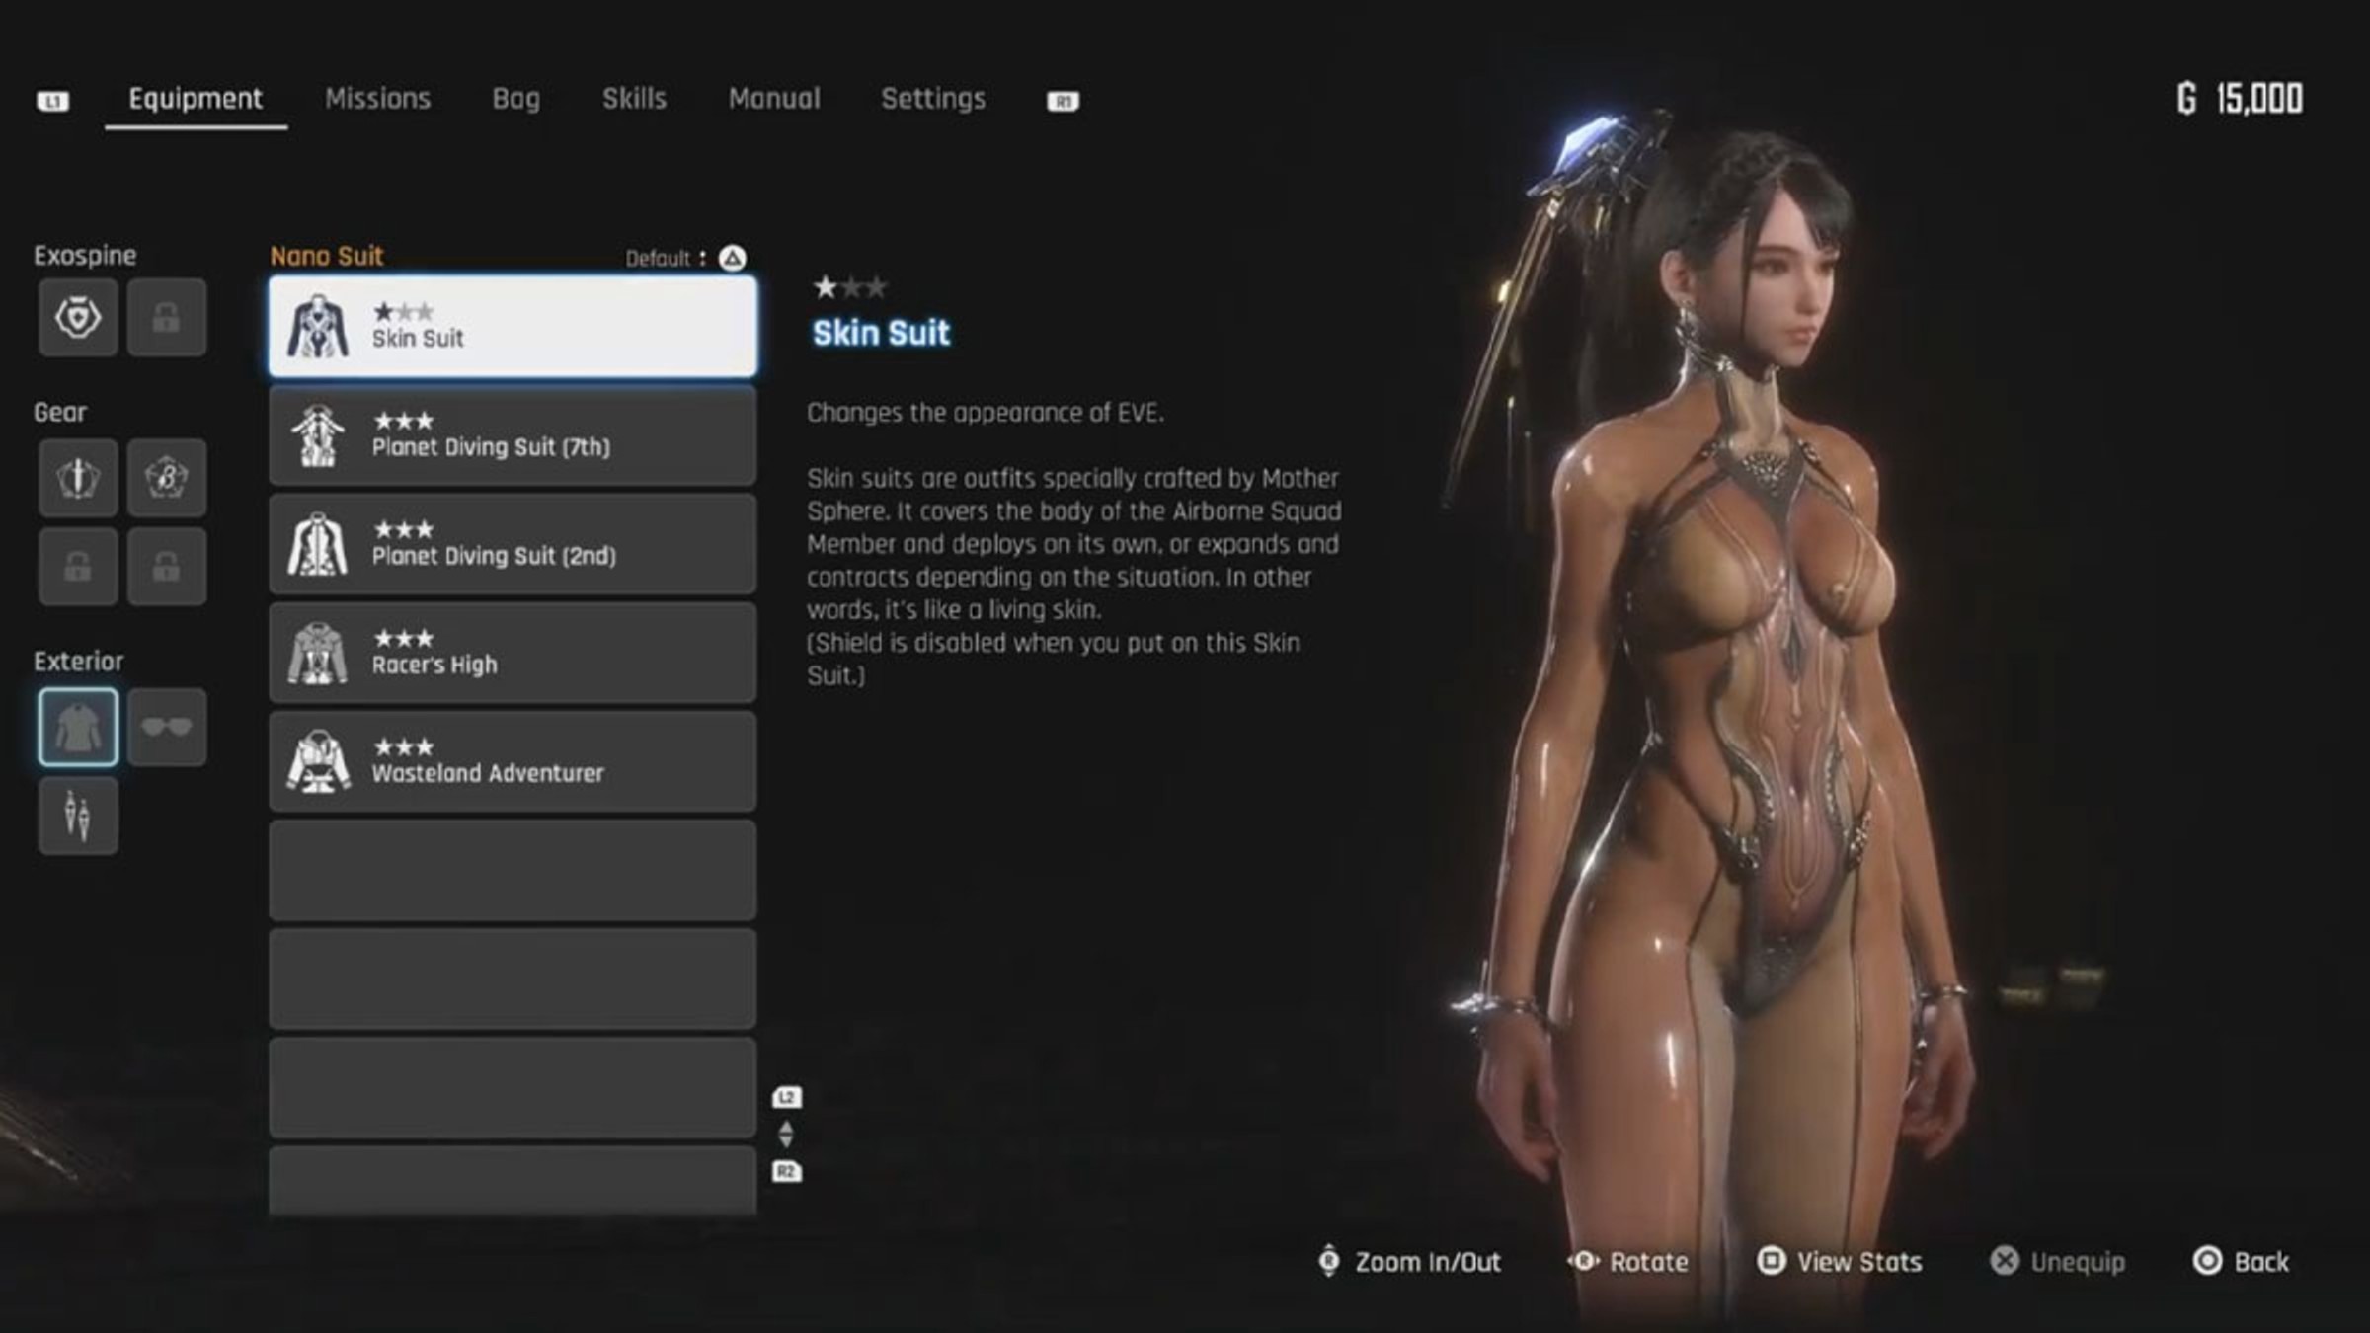
Task: Click the Nano Suit list header
Action: (327, 257)
